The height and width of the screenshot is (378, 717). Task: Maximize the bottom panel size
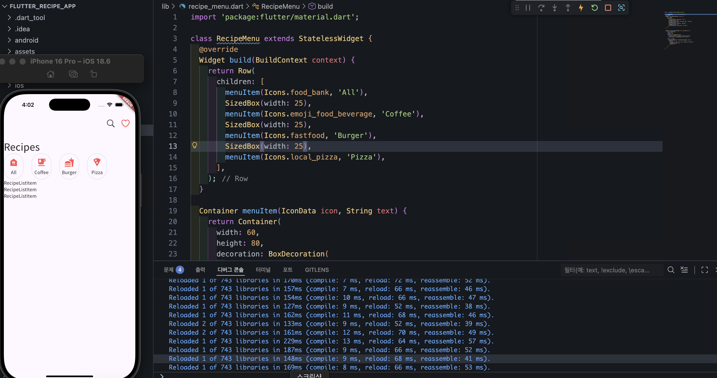704,270
